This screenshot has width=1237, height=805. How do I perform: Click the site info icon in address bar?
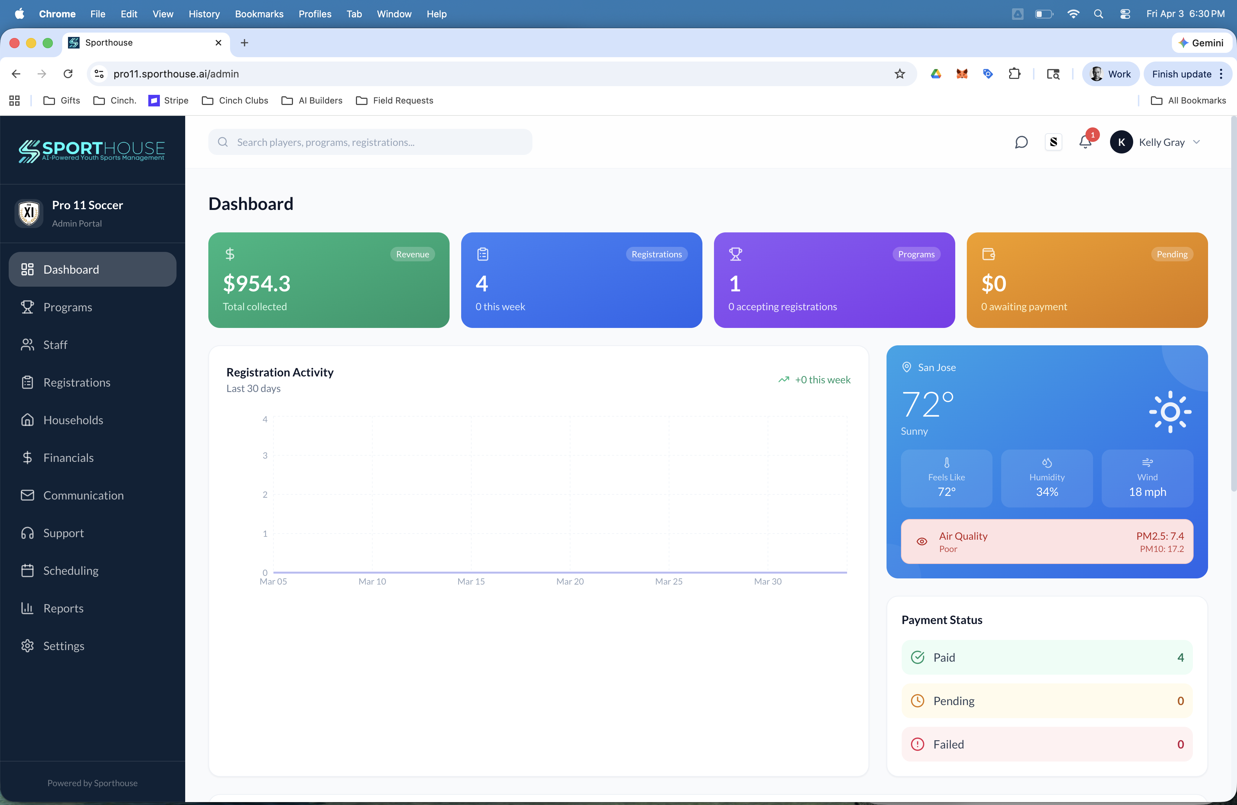99,74
